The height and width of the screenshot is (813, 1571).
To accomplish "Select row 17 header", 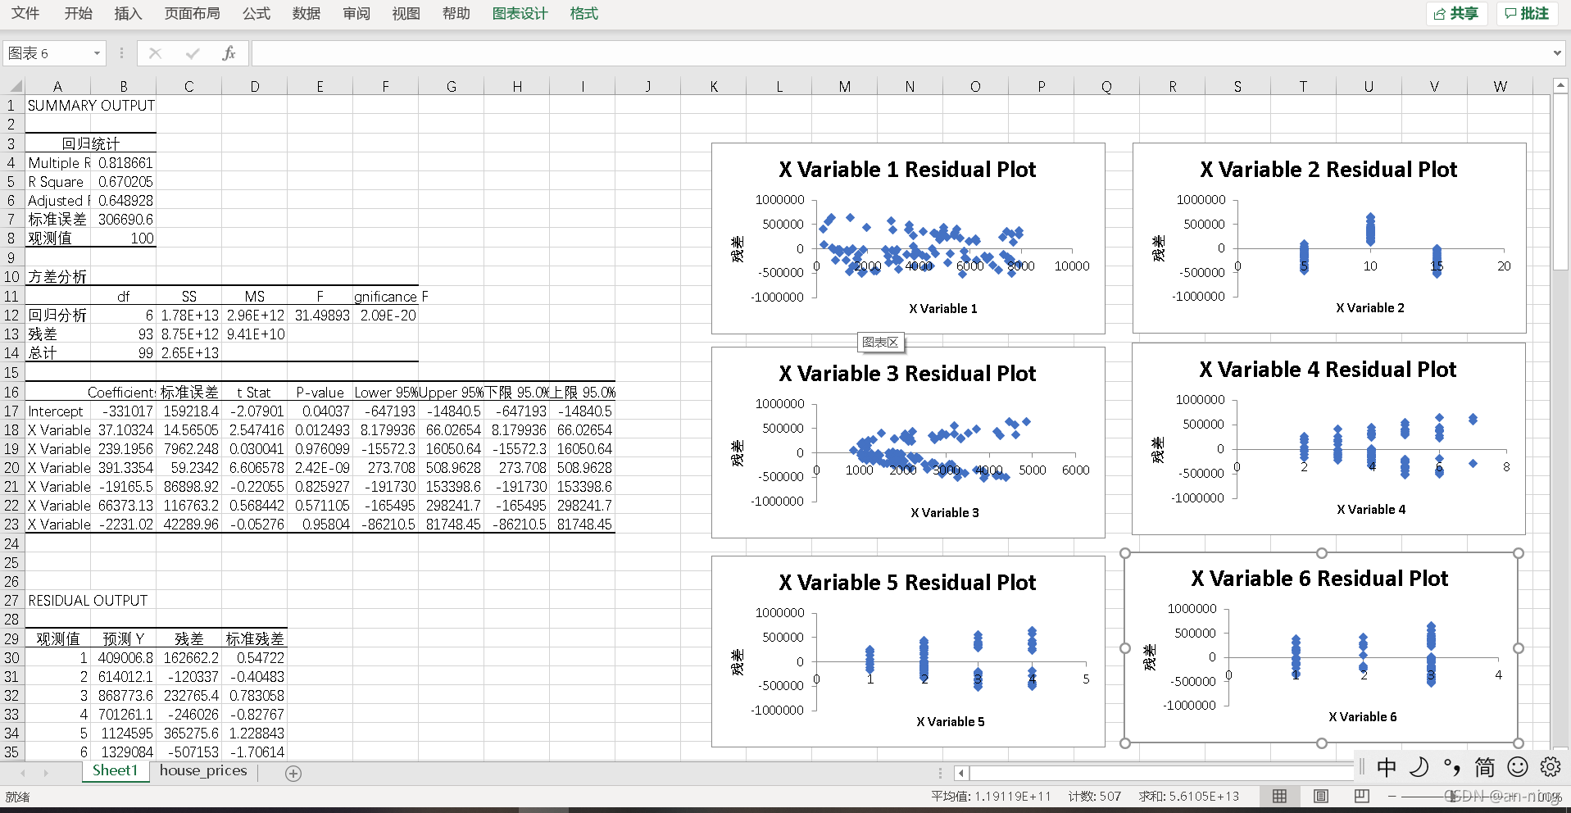I will [11, 411].
